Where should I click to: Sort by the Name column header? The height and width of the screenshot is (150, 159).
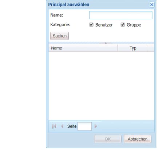[83, 48]
